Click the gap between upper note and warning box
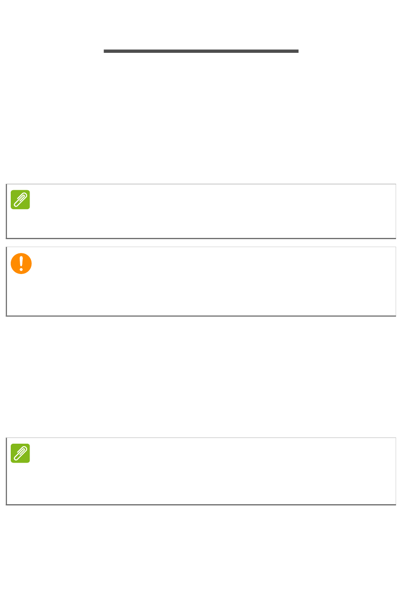Screen dimensions: 408x594 [x=201, y=243]
